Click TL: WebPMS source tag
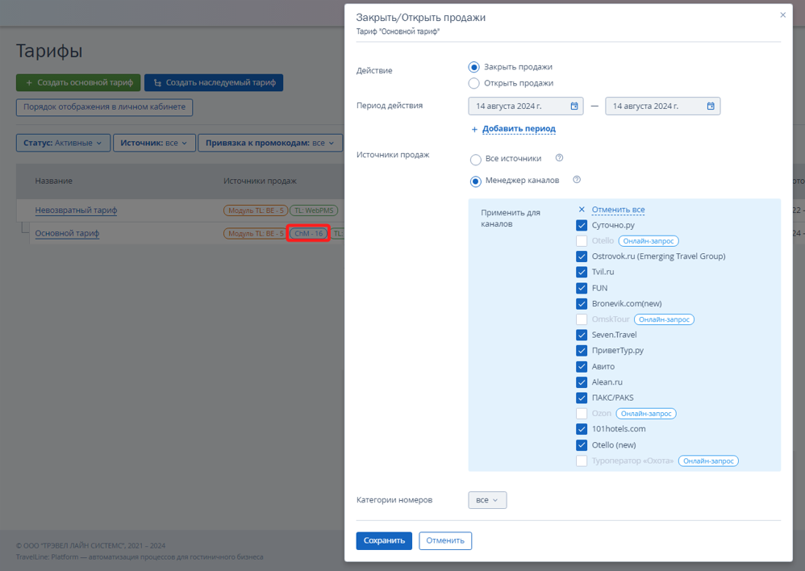This screenshot has width=805, height=571. pyautogui.click(x=315, y=210)
